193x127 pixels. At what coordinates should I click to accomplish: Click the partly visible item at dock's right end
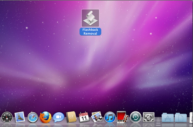(191, 117)
